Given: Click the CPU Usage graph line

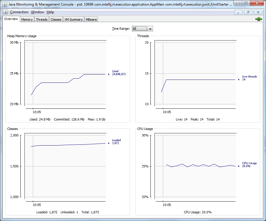Looking at the screenshot, I should (201, 165).
